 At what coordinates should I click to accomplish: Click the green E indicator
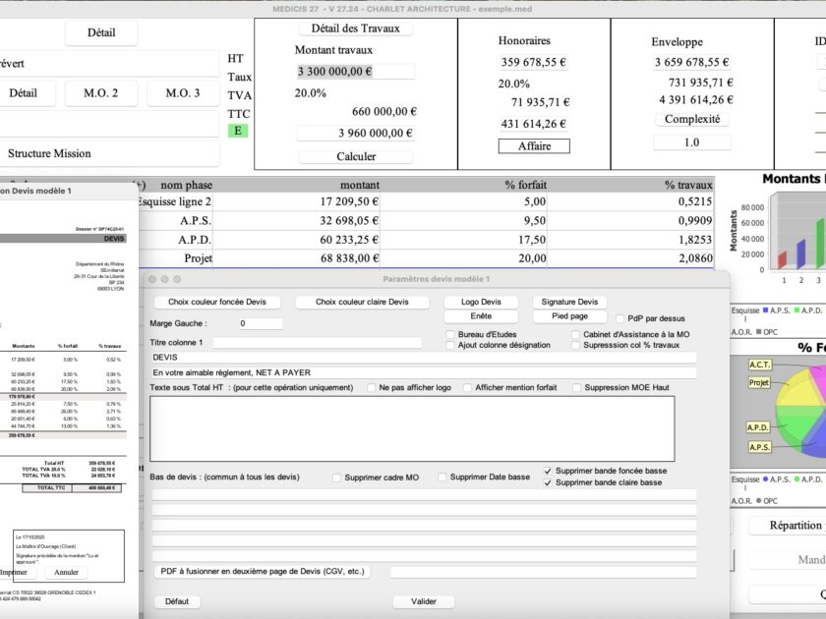[238, 131]
